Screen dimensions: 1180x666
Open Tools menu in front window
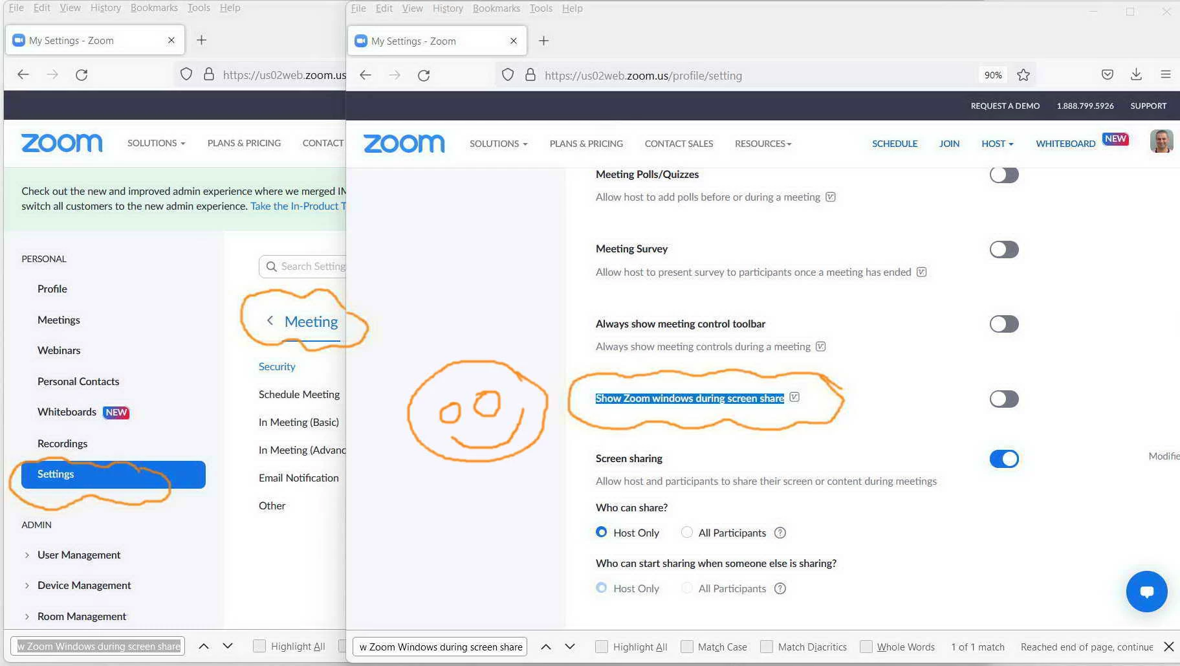point(541,8)
